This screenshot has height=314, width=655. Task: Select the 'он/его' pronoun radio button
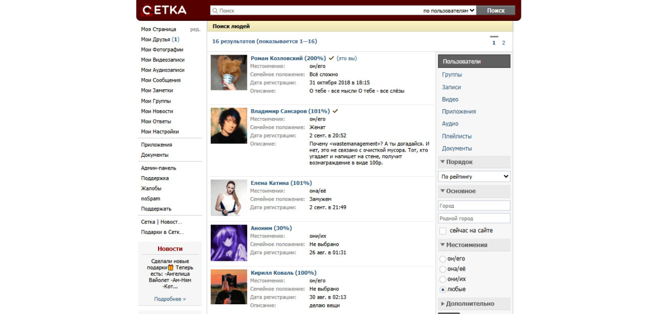click(x=443, y=259)
